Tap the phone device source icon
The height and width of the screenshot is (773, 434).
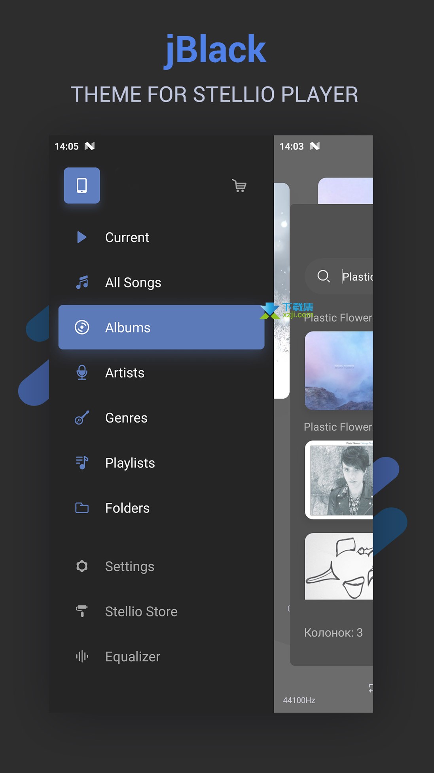click(82, 186)
